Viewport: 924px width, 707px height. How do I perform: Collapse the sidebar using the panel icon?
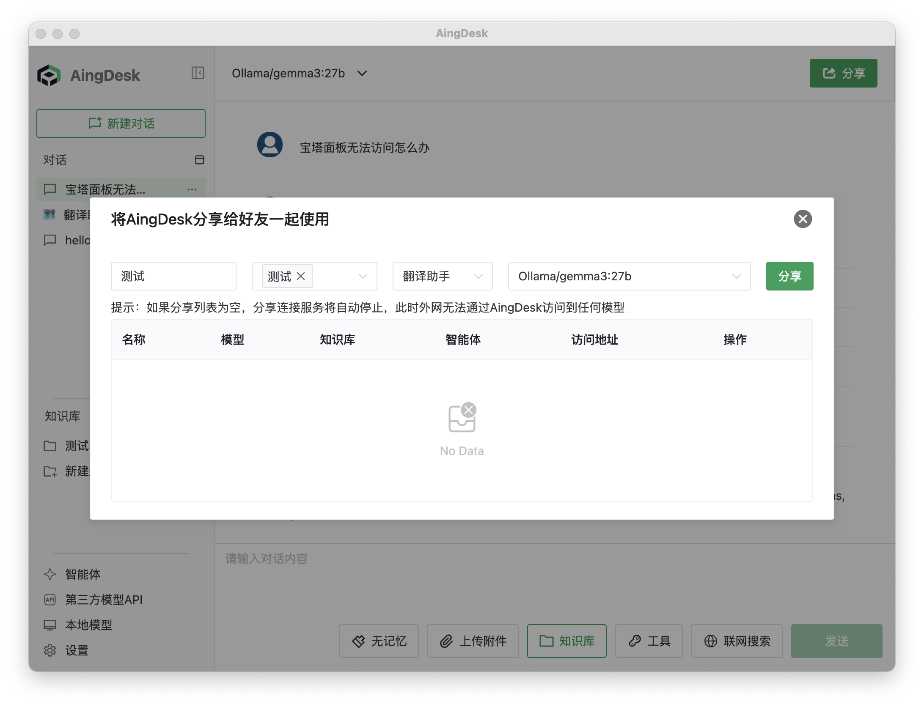click(197, 73)
